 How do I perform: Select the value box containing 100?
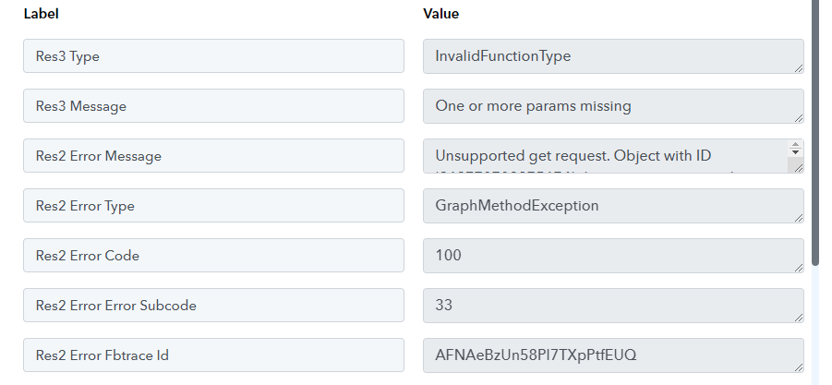[x=613, y=256]
